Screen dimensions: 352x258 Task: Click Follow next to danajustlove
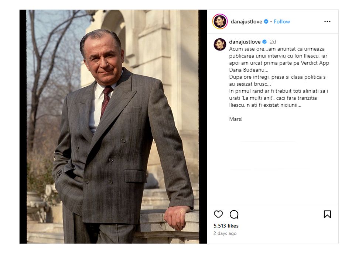coord(282,21)
